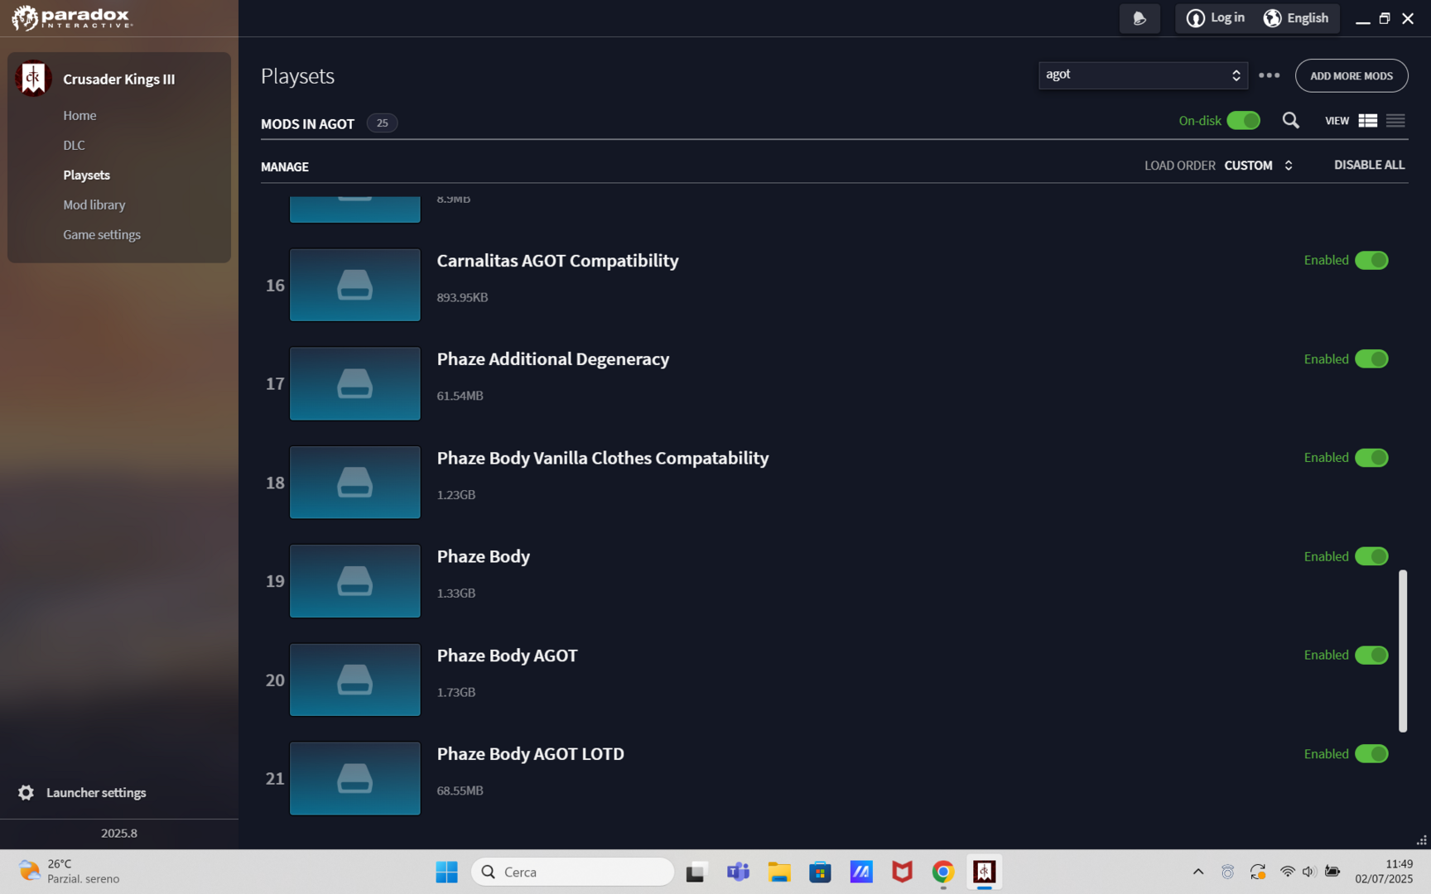Disable Phaze Body Vanilla Clothes Compatability mod

tap(1371, 458)
